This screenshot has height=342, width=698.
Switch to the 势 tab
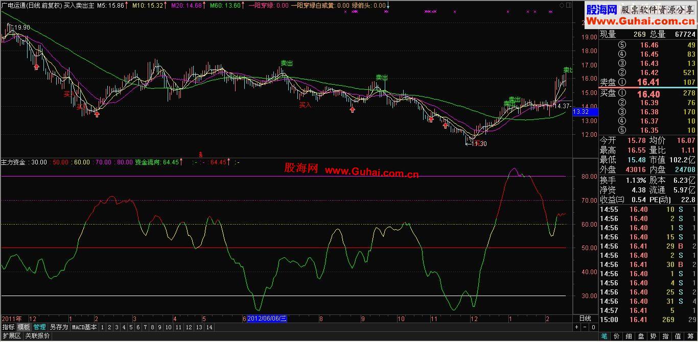(654, 336)
